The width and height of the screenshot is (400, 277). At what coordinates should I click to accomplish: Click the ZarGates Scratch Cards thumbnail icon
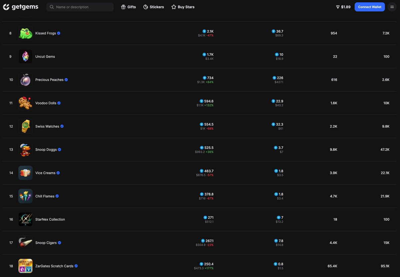click(25, 266)
